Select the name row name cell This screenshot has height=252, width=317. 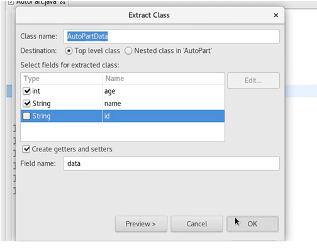tap(164, 103)
